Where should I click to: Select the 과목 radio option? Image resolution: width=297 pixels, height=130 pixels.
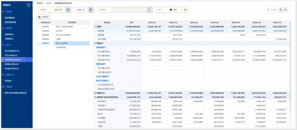[171, 10]
